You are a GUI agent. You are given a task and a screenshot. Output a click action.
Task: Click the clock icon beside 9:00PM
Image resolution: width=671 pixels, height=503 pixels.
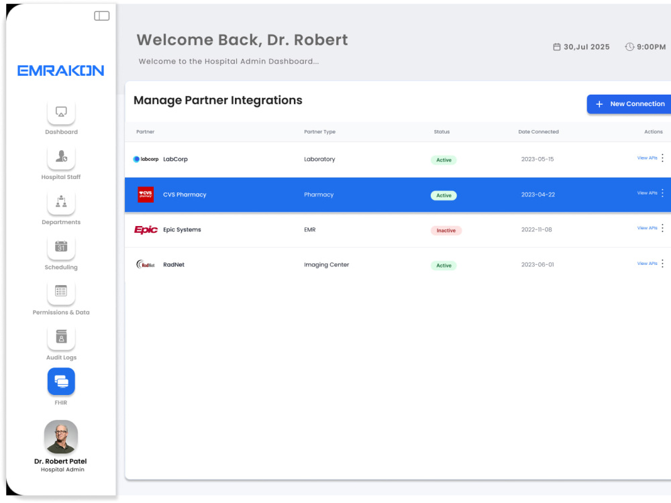click(629, 47)
